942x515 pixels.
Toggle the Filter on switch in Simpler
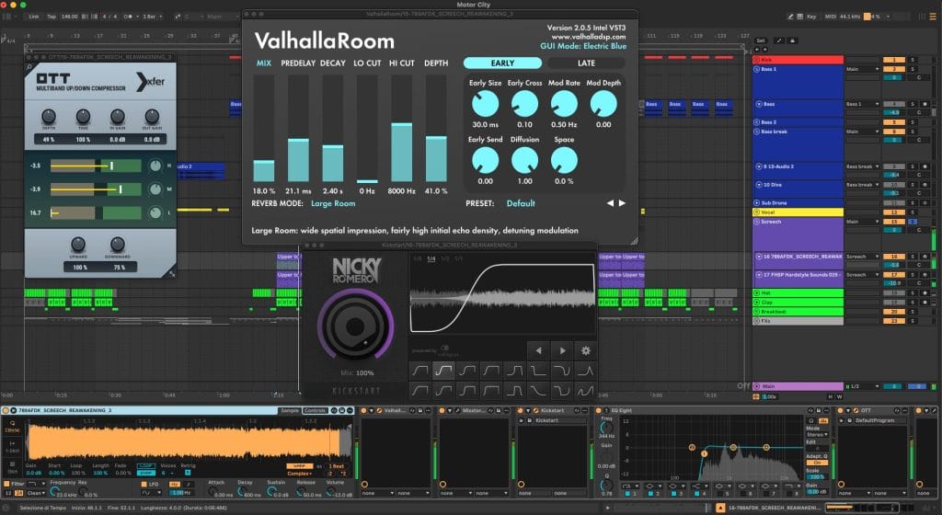[x=7, y=483]
